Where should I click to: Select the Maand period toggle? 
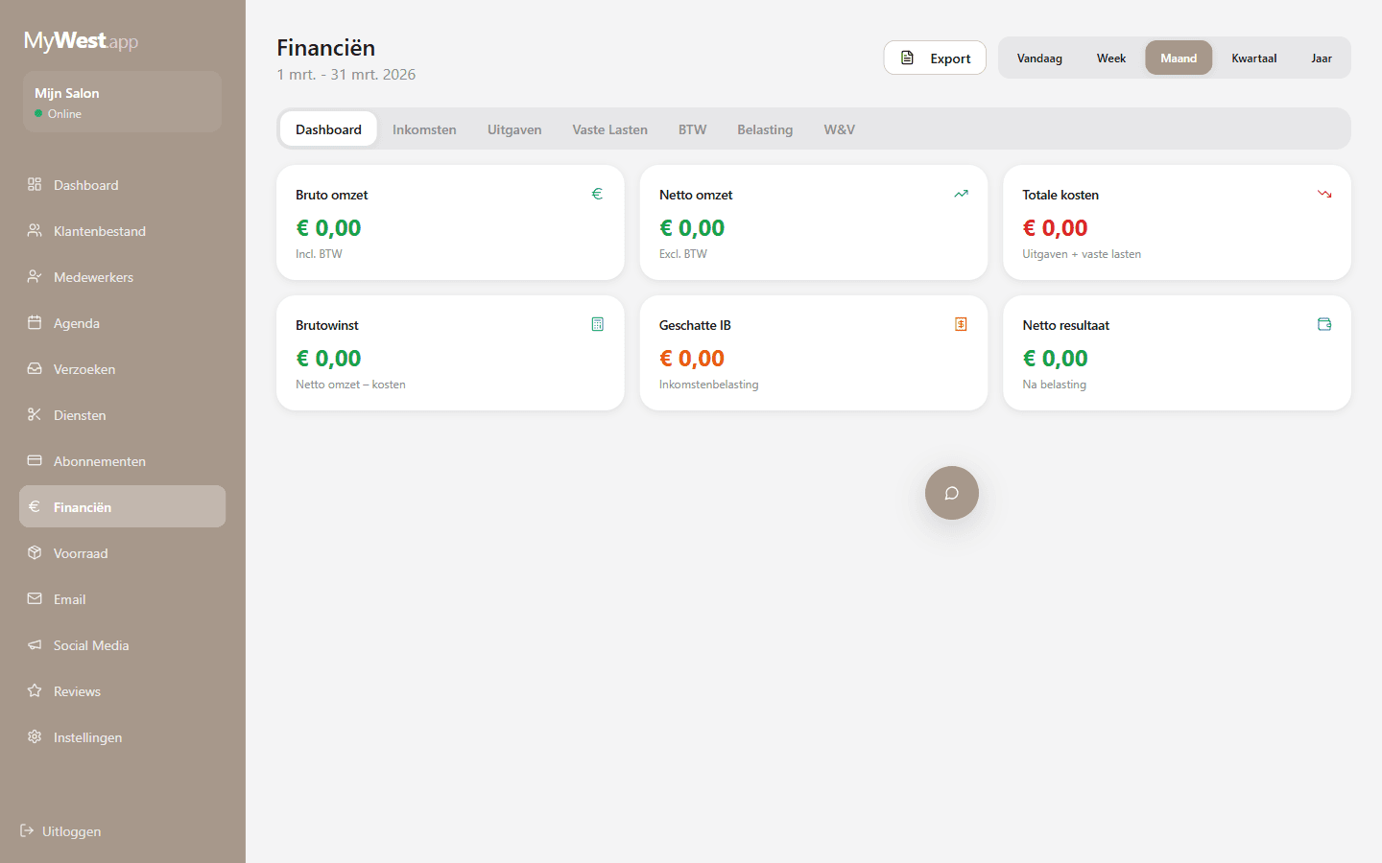[1179, 58]
